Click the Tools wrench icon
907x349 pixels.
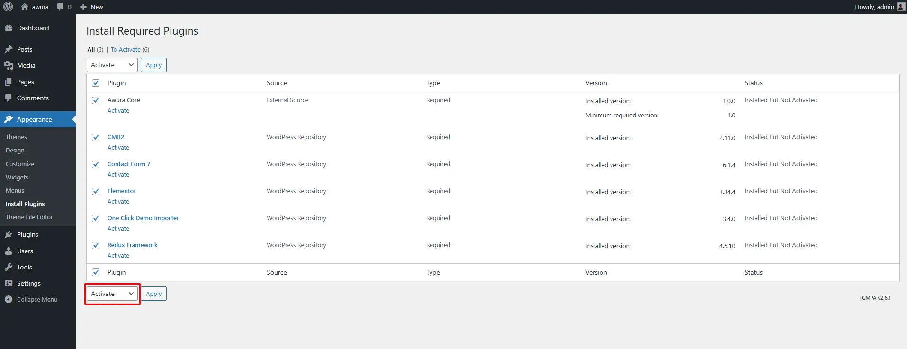pos(9,267)
